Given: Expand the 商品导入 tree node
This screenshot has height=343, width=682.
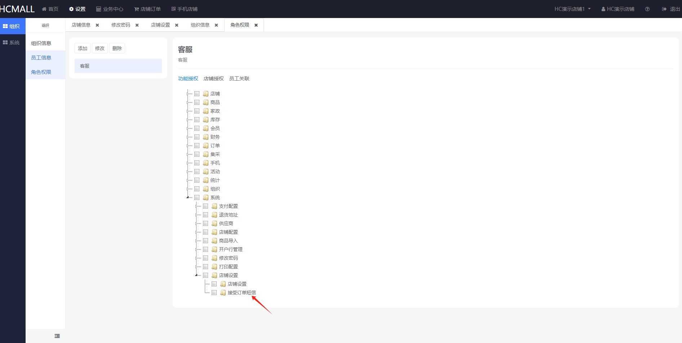Looking at the screenshot, I should point(196,241).
